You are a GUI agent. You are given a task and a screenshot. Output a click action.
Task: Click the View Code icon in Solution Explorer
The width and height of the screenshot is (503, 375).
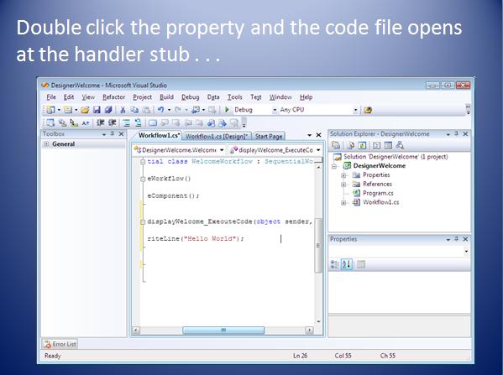[x=376, y=145]
